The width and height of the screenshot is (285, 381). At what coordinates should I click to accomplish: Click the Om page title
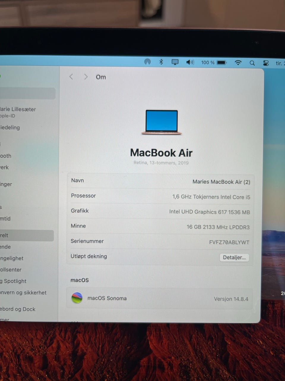coord(101,77)
